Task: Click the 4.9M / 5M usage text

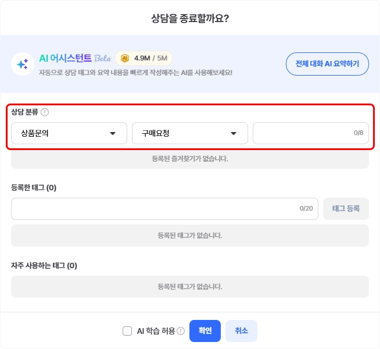Action: point(150,58)
